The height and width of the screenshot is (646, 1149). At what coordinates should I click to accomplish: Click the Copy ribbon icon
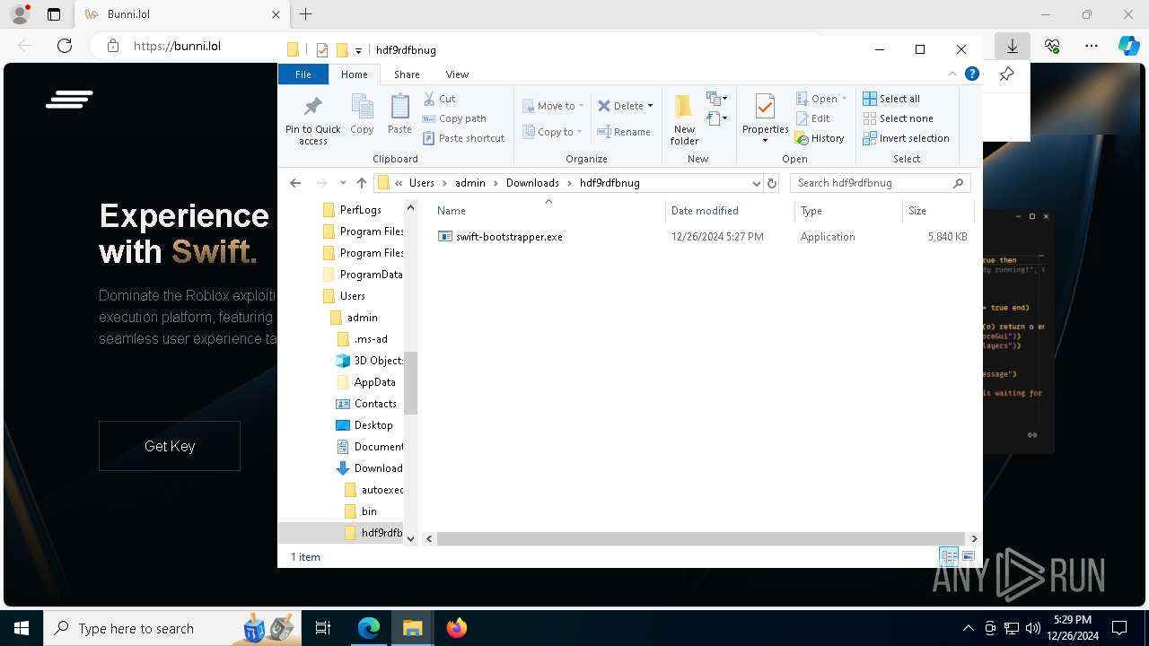(362, 114)
